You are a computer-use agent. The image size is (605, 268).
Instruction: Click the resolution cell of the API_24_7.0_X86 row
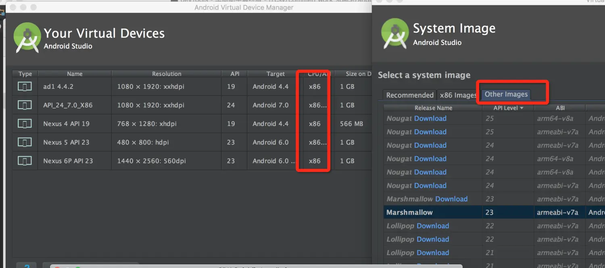150,105
